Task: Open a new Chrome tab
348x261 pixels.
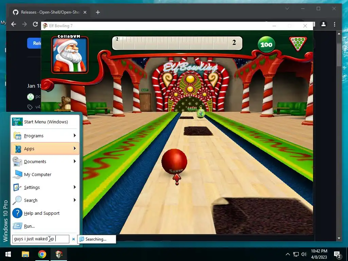Action: tap(98, 12)
